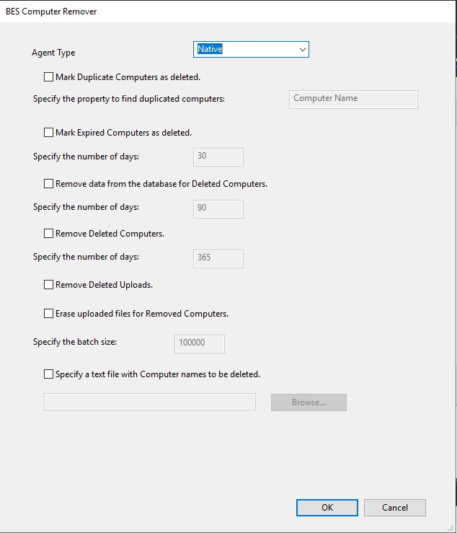Open the Agent Type dropdown
Viewport: 457px width, 533px height.
(252, 49)
